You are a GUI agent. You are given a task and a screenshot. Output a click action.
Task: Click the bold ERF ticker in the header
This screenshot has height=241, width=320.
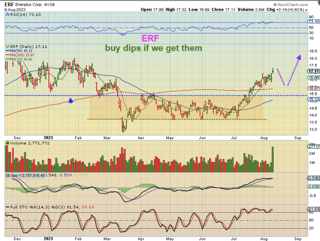(10, 5)
